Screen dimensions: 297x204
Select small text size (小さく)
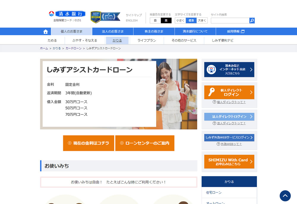[180, 20]
